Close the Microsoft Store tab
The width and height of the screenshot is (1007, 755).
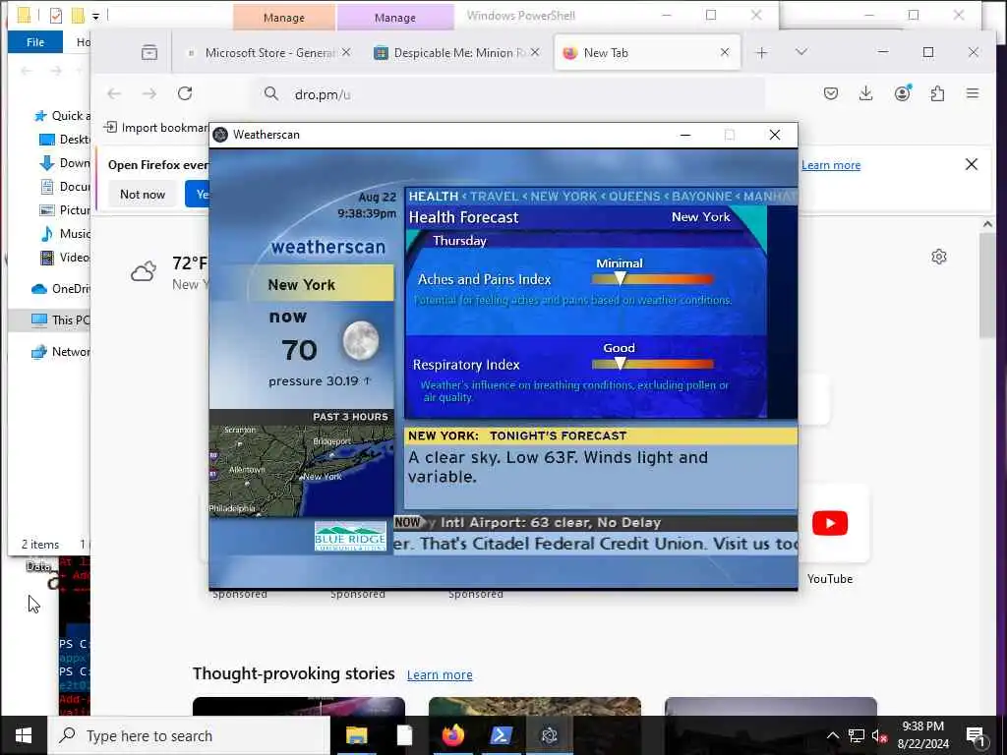pos(346,53)
